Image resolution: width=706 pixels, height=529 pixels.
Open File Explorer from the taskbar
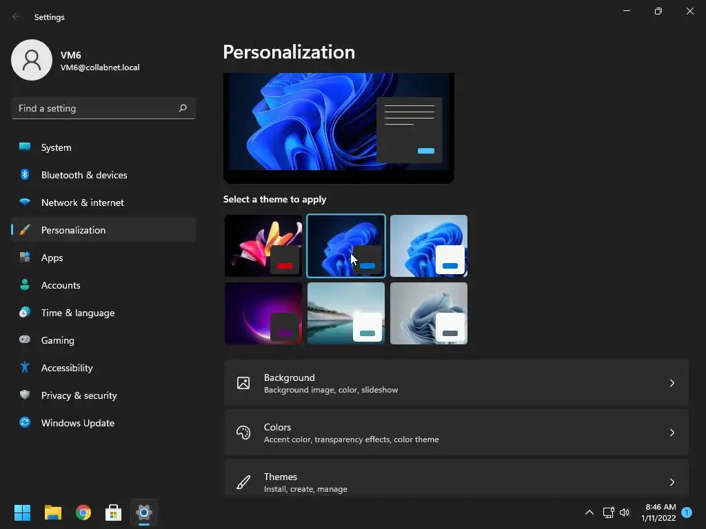(52, 512)
